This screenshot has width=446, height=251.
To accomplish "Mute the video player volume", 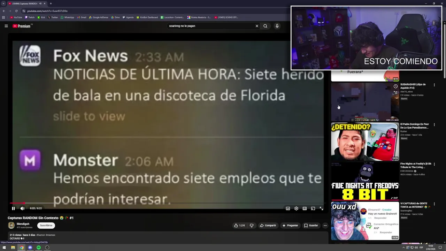I will [22, 208].
